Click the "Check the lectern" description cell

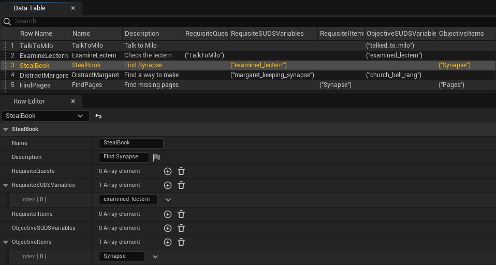[x=148, y=55]
